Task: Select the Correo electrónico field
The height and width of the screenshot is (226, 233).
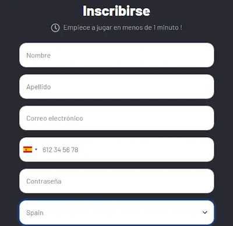Action: point(116,118)
